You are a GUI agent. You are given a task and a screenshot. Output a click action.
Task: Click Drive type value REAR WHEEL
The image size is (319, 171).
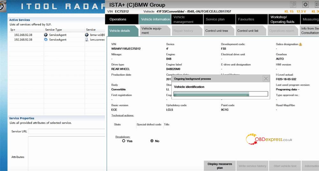pos(121,69)
